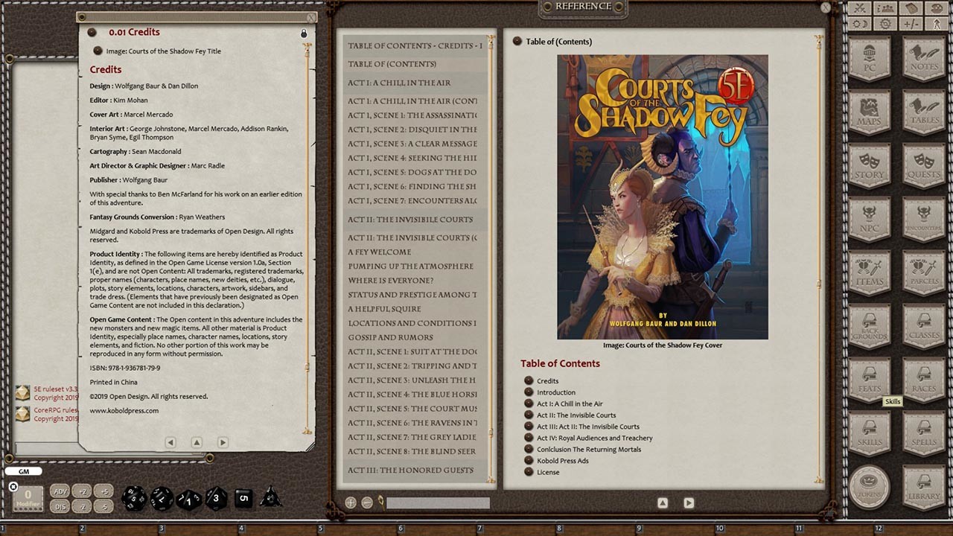Toggle the lock on the Credits window
This screenshot has width=953, height=536.
[303, 33]
